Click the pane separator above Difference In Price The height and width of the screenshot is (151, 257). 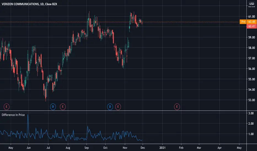tap(123, 111)
